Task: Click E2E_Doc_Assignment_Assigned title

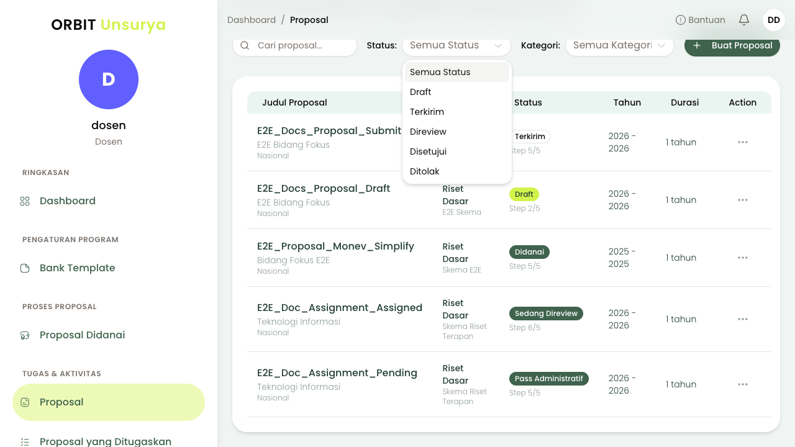Action: click(340, 307)
